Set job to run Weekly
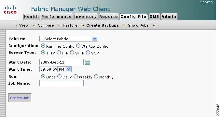This screenshot has height=117, width=220. 76,76
